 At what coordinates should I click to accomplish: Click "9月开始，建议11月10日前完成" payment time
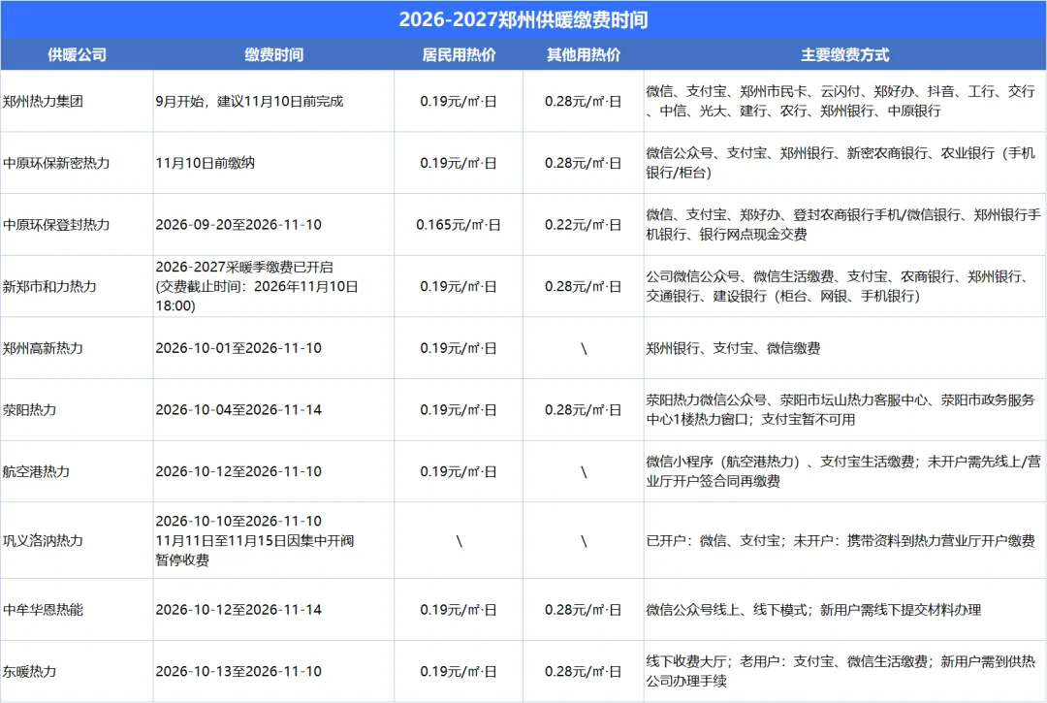[249, 102]
